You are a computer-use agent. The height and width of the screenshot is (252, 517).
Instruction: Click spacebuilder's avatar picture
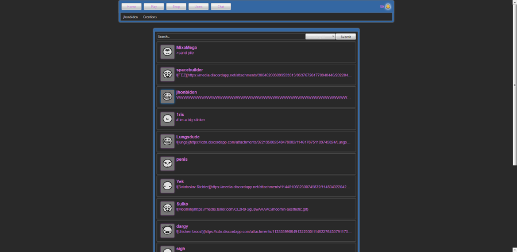click(x=167, y=75)
